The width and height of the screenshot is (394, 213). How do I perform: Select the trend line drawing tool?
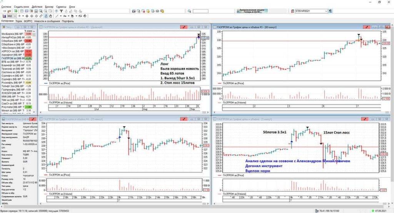coord(57,16)
